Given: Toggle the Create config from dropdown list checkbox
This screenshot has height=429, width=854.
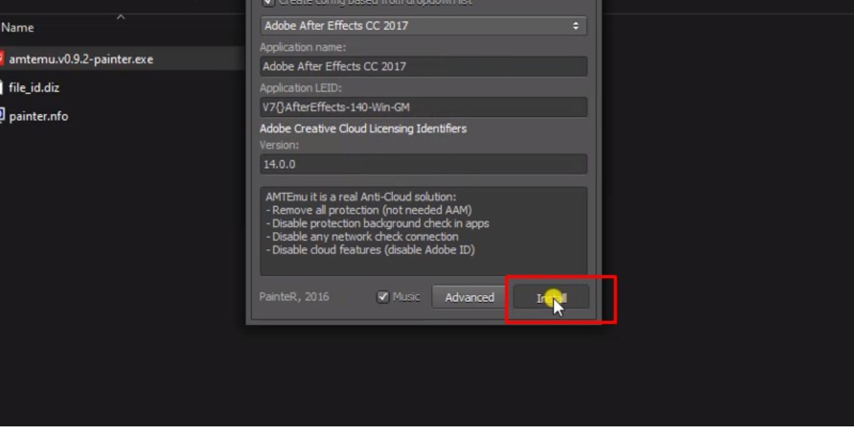Looking at the screenshot, I should pos(268,3).
